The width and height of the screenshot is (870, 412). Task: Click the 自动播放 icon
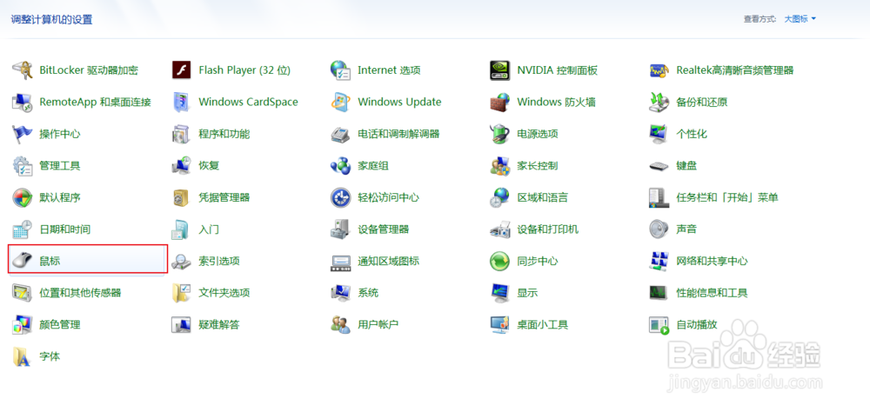(x=659, y=324)
